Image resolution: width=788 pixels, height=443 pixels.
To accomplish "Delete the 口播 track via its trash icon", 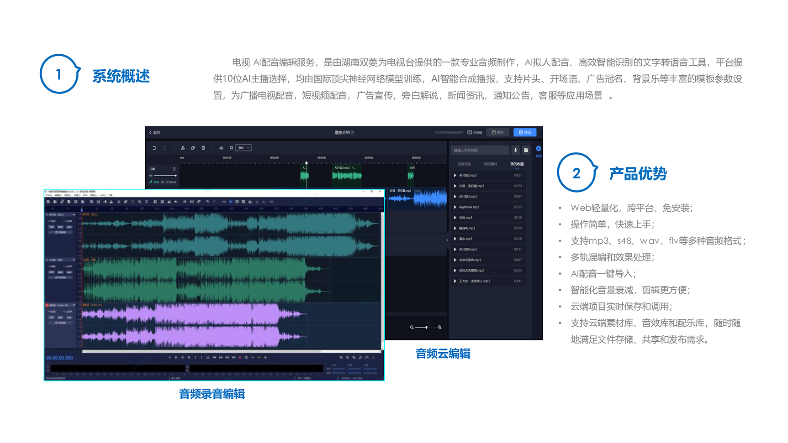I will 174,169.
